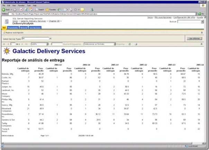Open the Seleccionar un formato dropdown
This screenshot has height=150, width=209.
click(115, 44)
